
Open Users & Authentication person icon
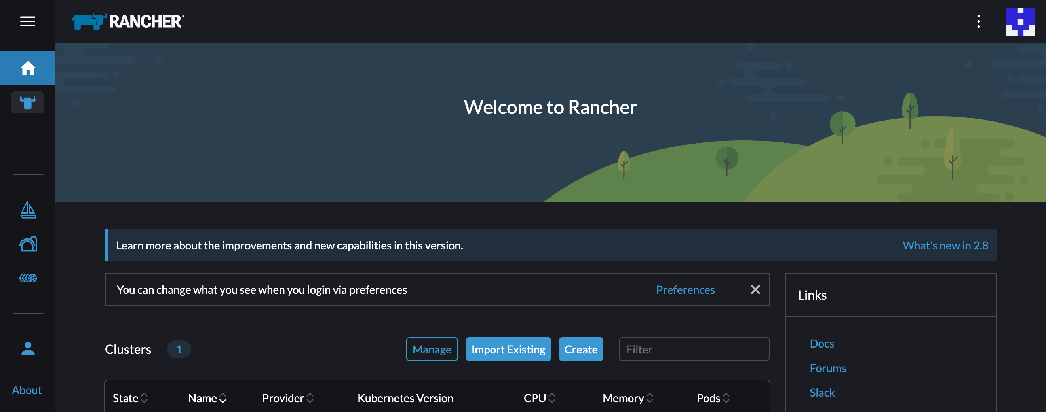28,348
